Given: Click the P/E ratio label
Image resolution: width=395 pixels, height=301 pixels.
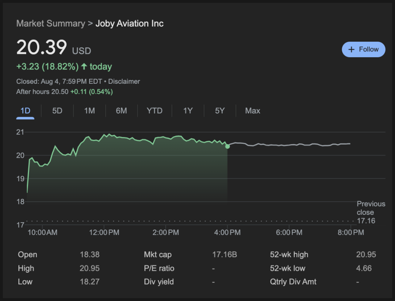Looking at the screenshot, I should pos(159,268).
